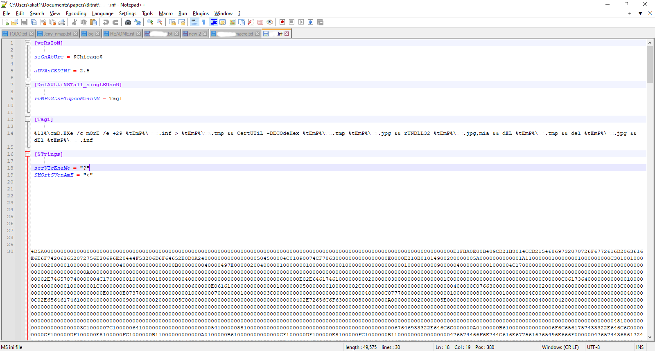Screen dimensions: 655x351
Task: Collapse the [DefAULtiNSTall_singLEUseR] fold marker
Action: pyautogui.click(x=27, y=85)
